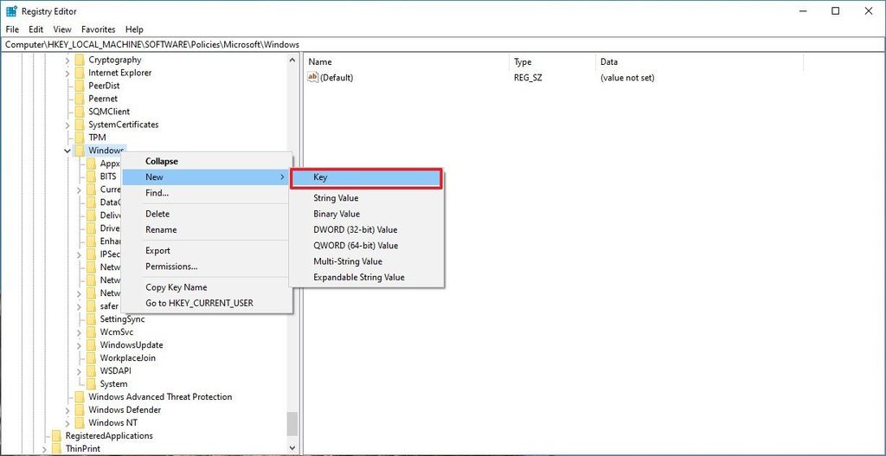Image resolution: width=886 pixels, height=456 pixels.
Task: Select Collapse in the context menu
Action: click(207, 162)
